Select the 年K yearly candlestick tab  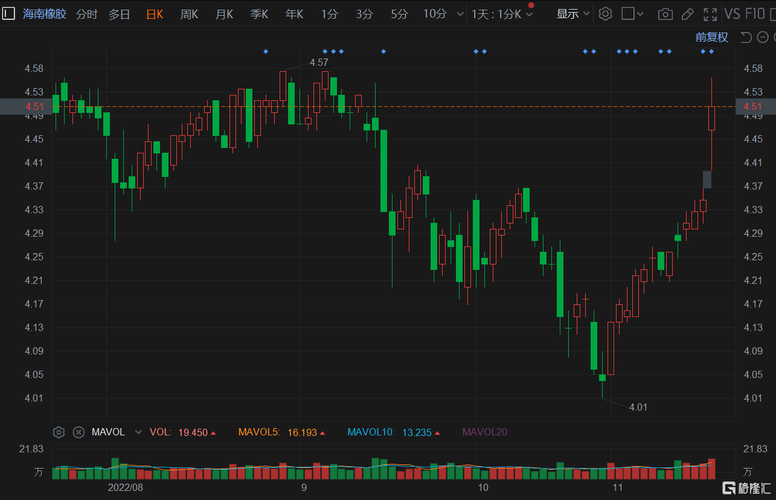[294, 14]
